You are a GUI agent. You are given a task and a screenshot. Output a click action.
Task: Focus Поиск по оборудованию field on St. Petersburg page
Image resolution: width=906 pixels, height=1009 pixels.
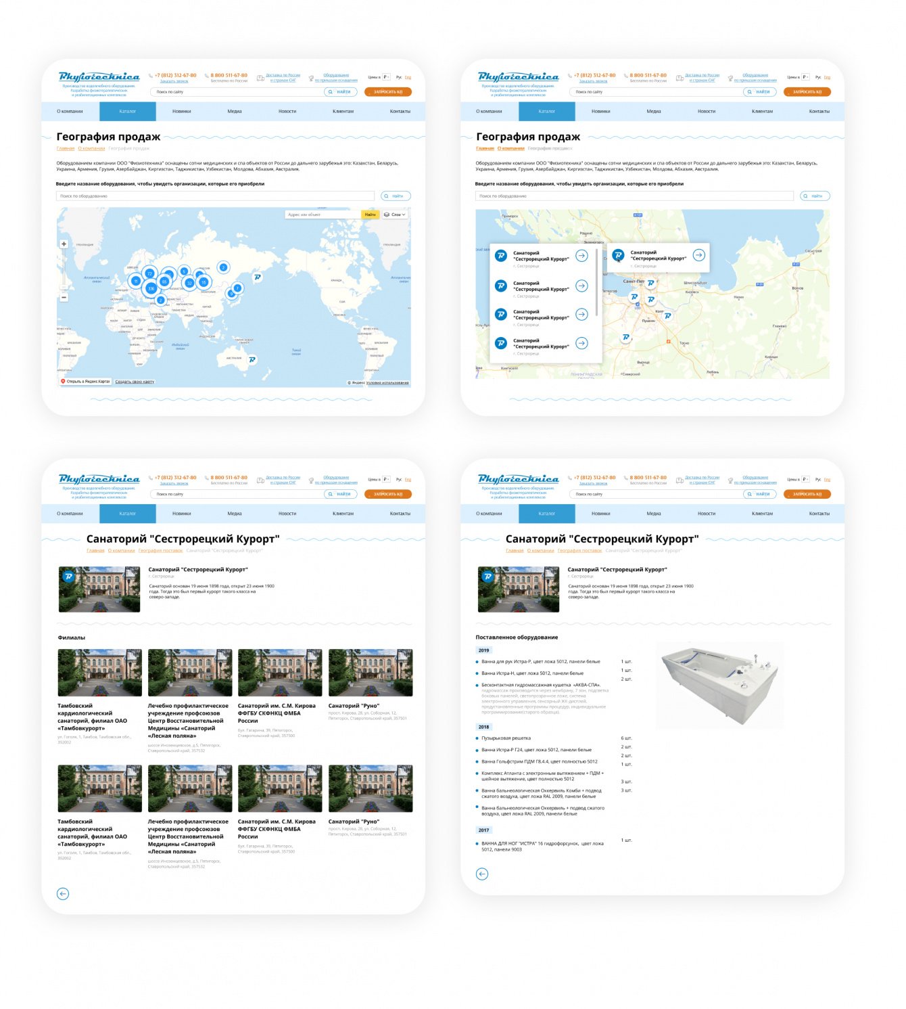pos(634,196)
